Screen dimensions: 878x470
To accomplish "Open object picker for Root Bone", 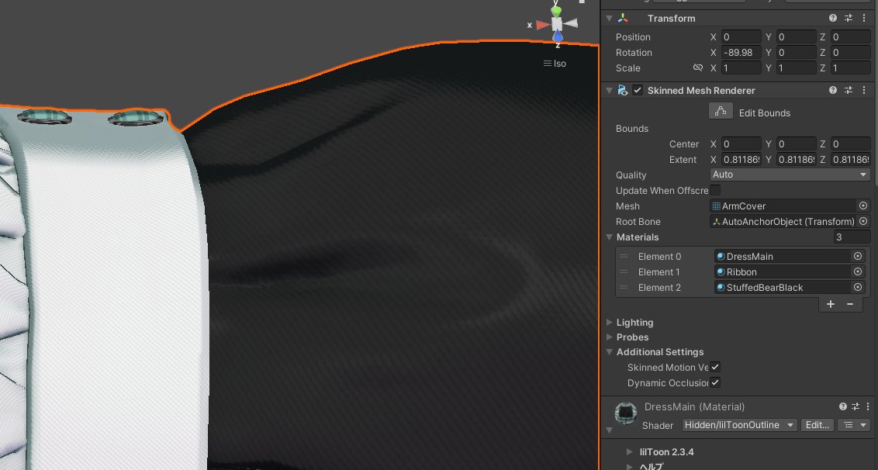I will [x=863, y=221].
